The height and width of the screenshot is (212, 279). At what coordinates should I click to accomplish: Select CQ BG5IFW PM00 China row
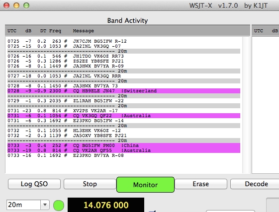pos(124,145)
